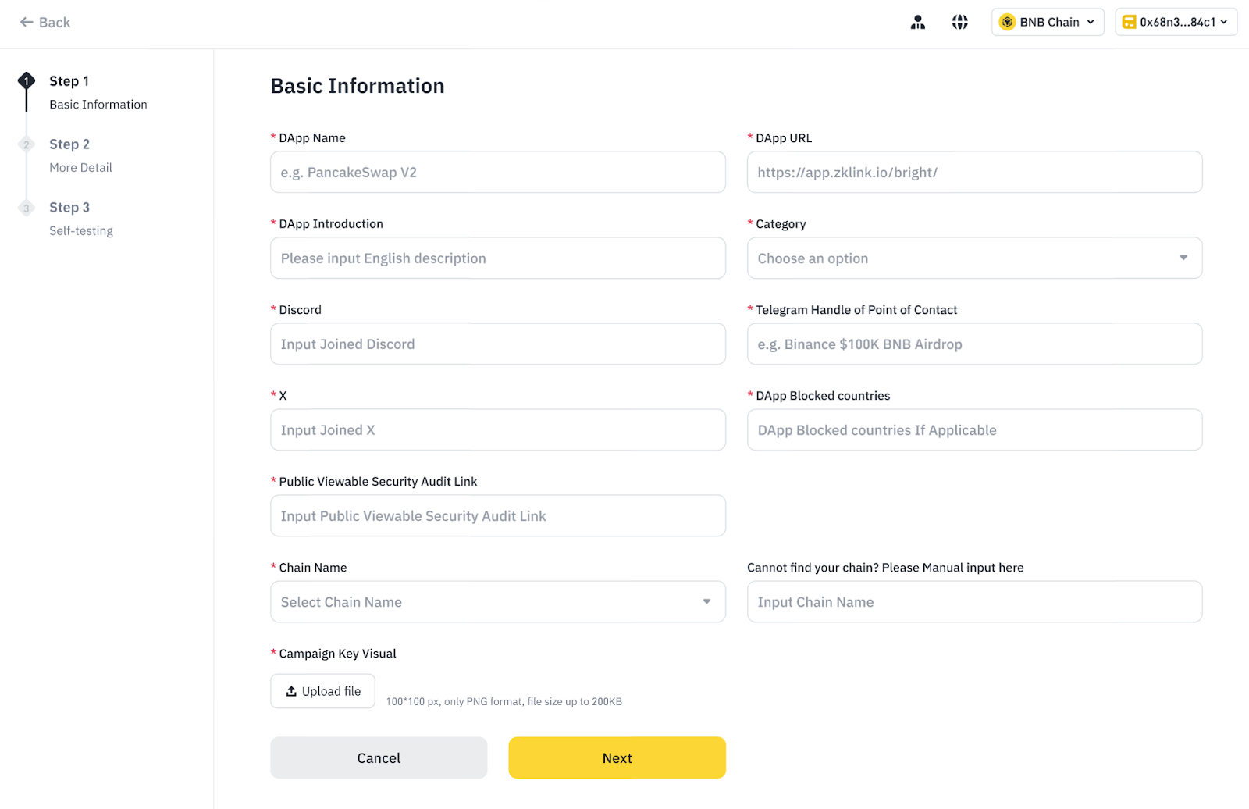This screenshot has width=1249, height=809.
Task: Click the yellow wallet icon
Action: (1129, 23)
